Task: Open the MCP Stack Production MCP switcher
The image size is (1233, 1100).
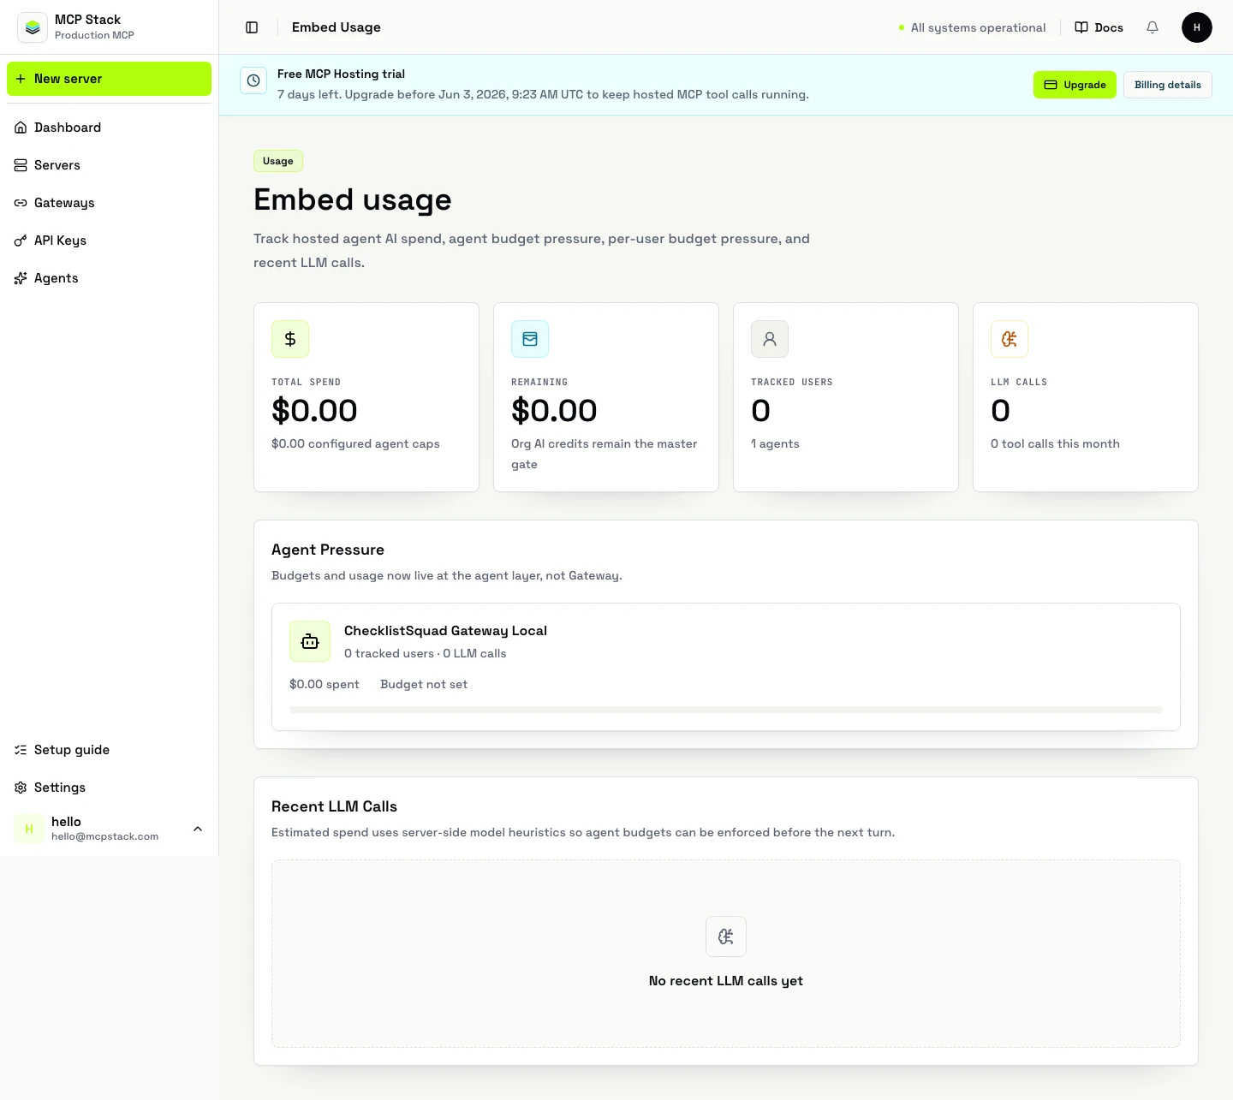Action: [110, 27]
